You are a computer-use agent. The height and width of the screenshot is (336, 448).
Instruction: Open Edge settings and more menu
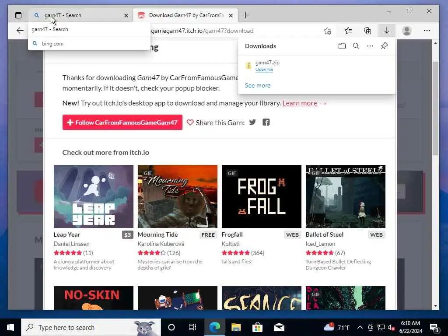427,31
